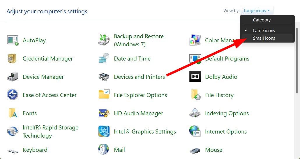Click the Mouse icon

coord(195,150)
